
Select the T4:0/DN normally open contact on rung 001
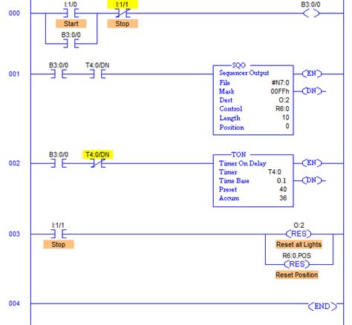[97, 73]
